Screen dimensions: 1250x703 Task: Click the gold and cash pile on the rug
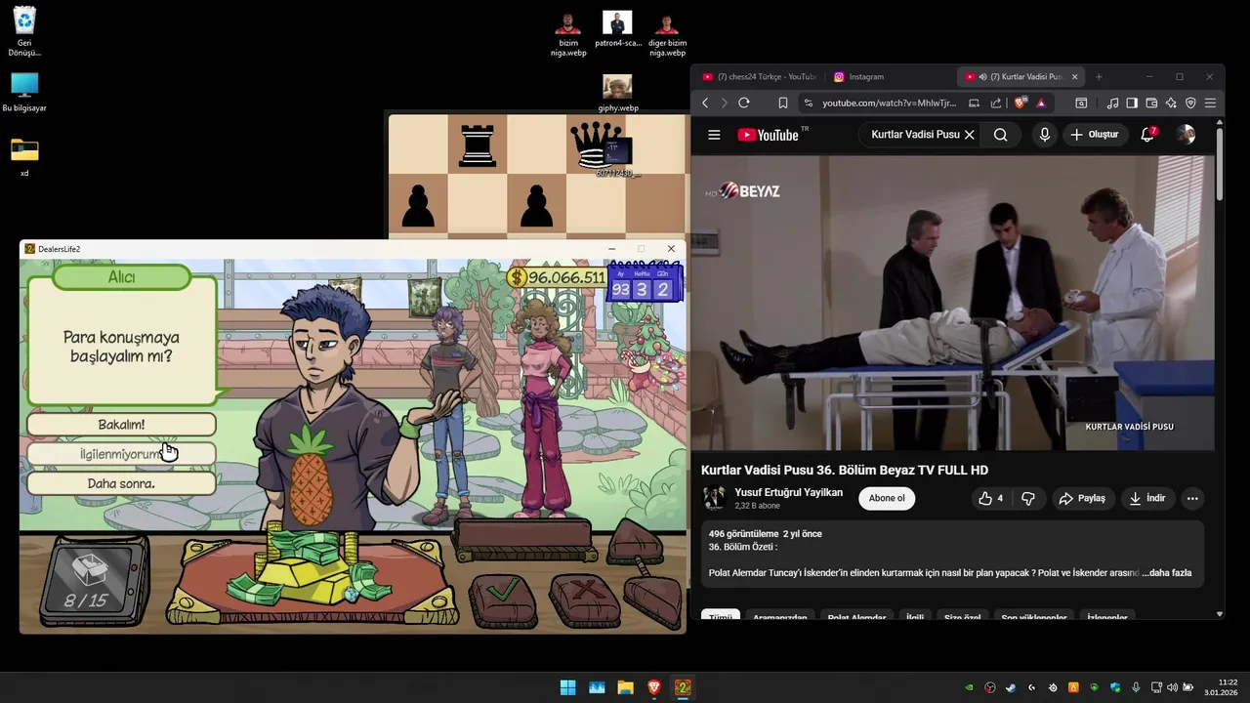coord(308,571)
